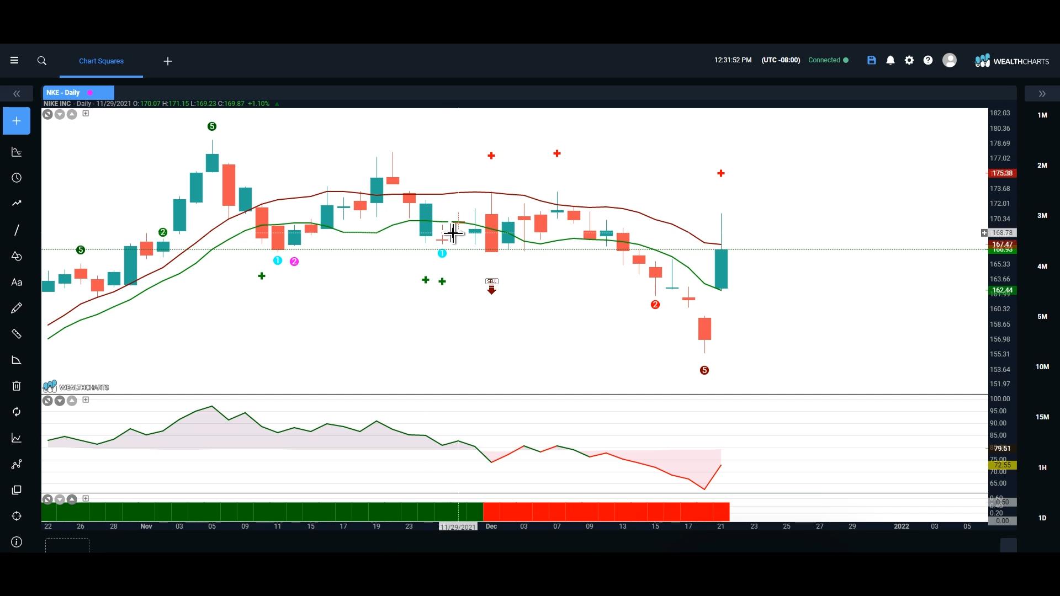Hide the price pane with no-entry icon
1060x596 pixels.
47,114
